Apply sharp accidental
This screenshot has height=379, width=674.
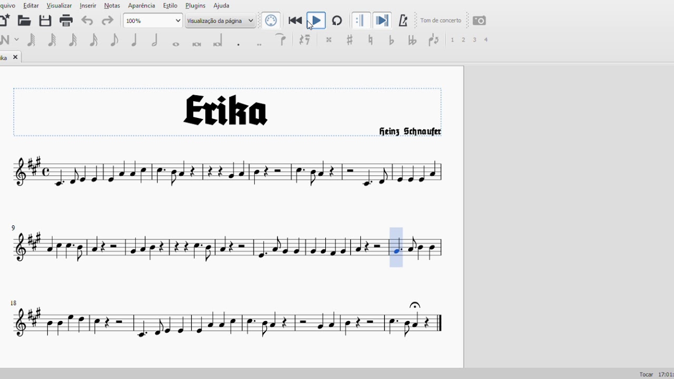349,40
